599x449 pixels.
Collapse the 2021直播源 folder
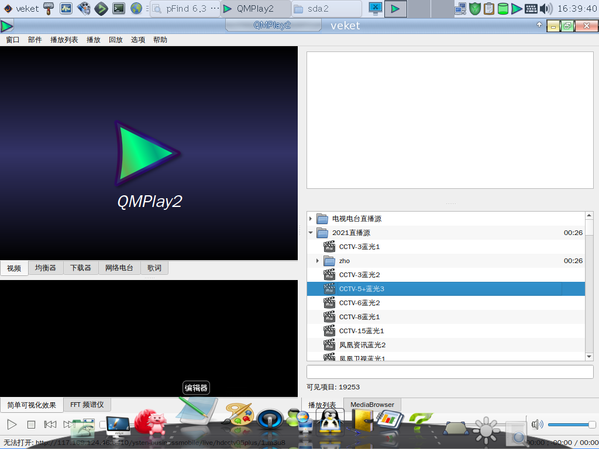point(311,233)
